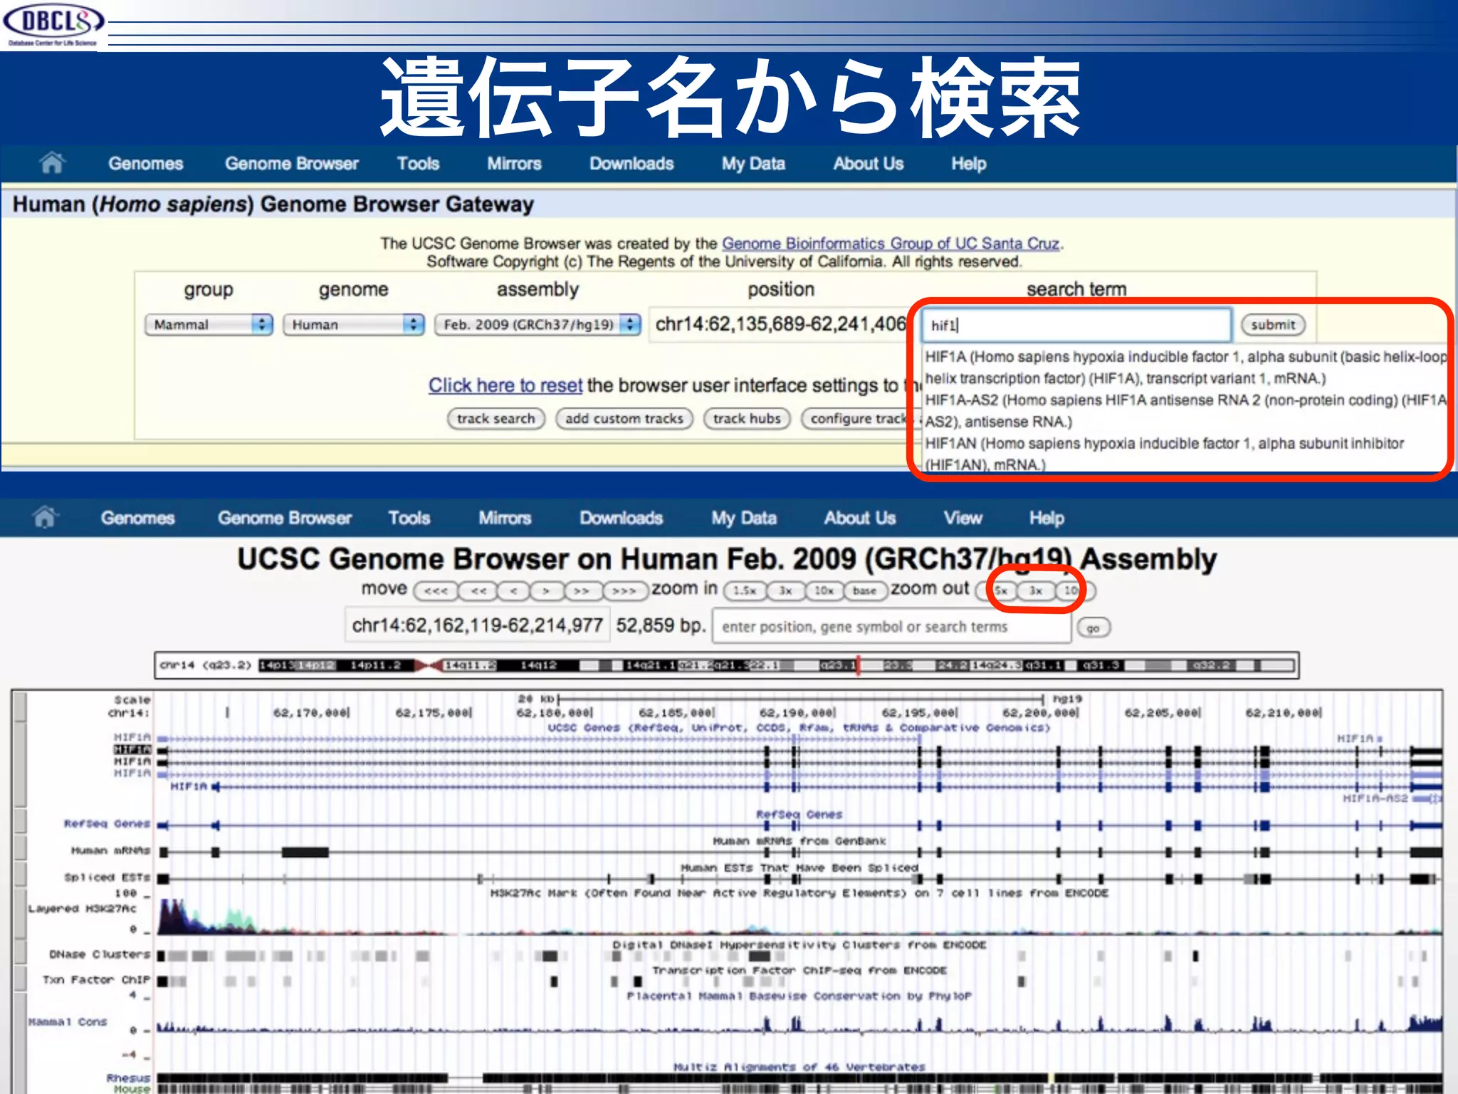Click the go button
The image size is (1458, 1094).
pyautogui.click(x=1093, y=627)
